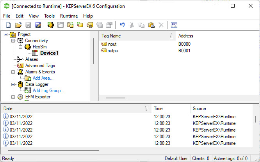The width and height of the screenshot is (260, 162).
Task: Click the New Project toolbar icon
Action: tap(8, 25)
